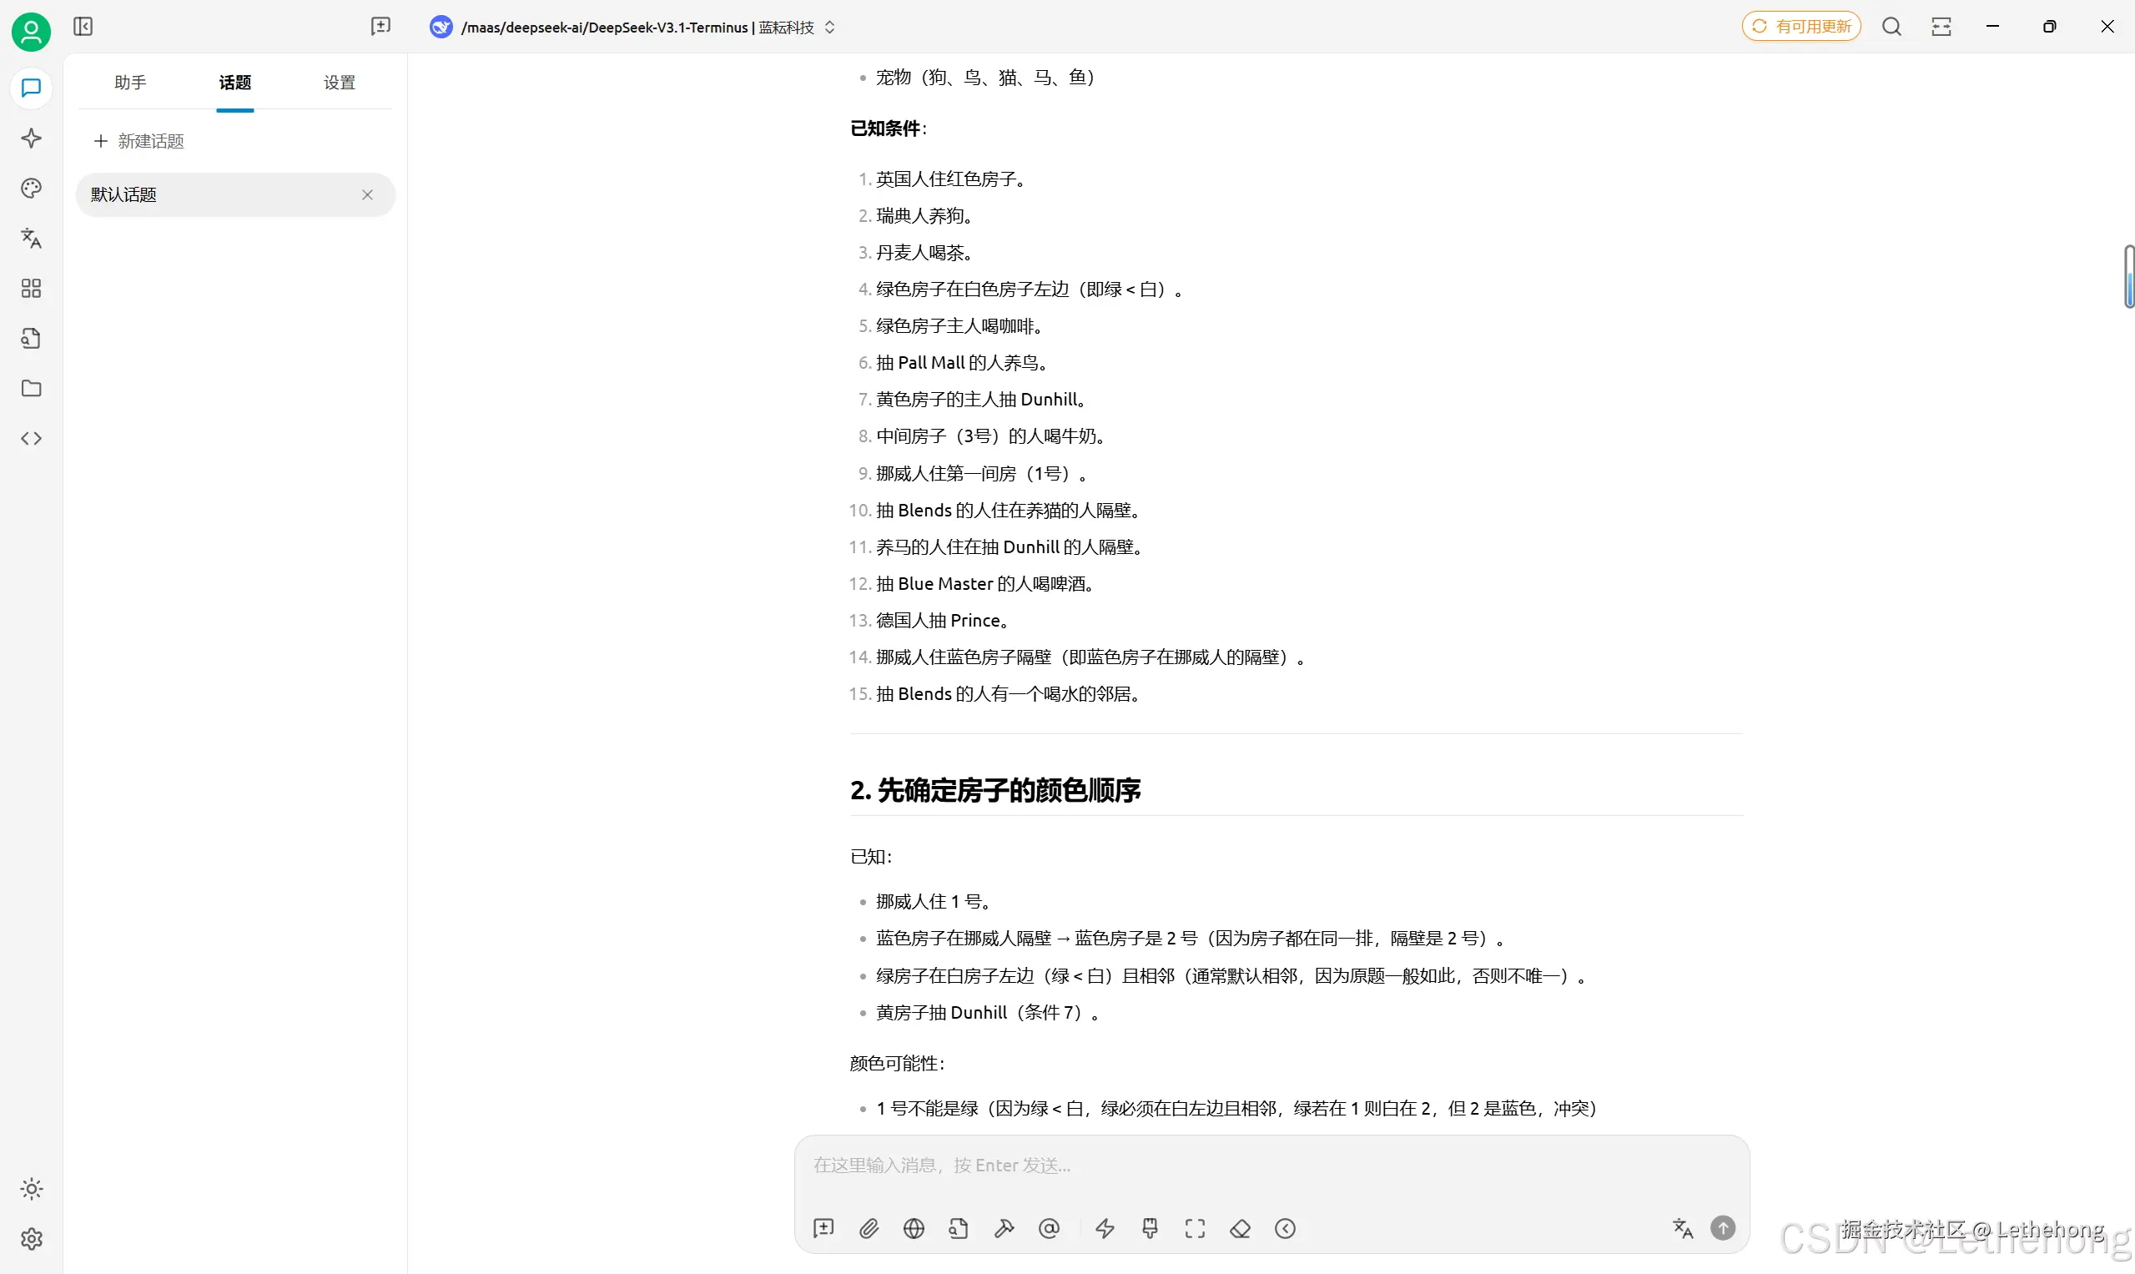
Task: Open the code tools sidebar icon
Action: [x=31, y=438]
